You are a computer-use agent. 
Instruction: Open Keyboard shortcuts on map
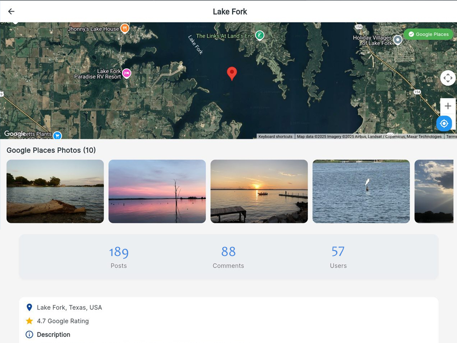[275, 137]
